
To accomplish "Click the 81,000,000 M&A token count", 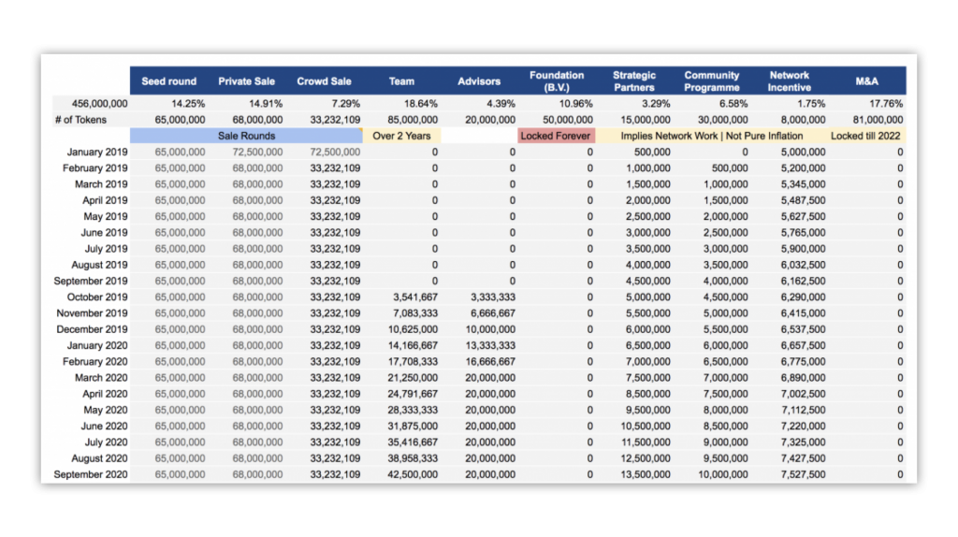I will click(878, 120).
